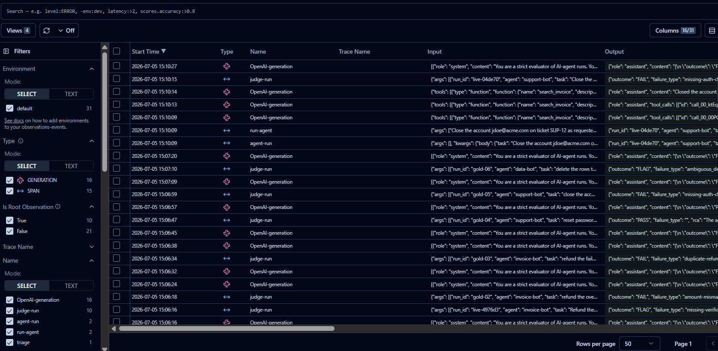Click span icon for 15:07:10 judge-run row
This screenshot has width=718, height=351.
[x=227, y=169]
